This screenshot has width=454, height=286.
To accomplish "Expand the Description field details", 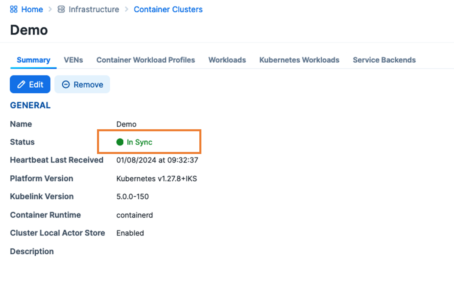I will (x=32, y=251).
